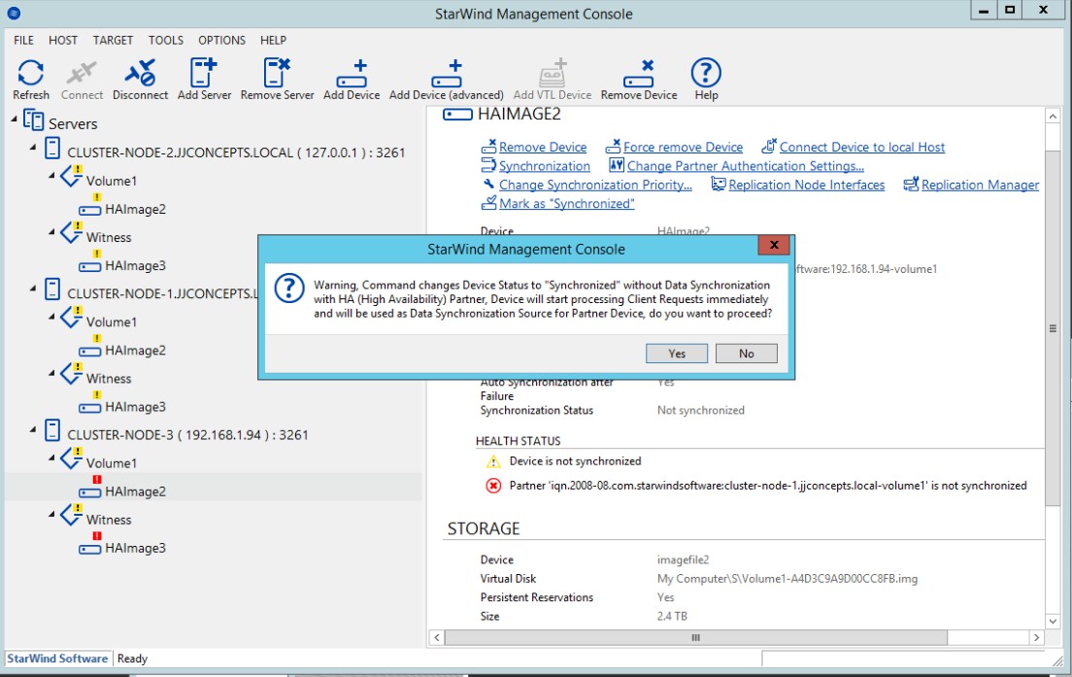This screenshot has height=677, width=1072.
Task: Click the Mark as "Synchronized" link
Action: click(x=567, y=204)
